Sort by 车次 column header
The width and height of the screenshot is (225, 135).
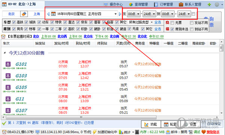17,43
